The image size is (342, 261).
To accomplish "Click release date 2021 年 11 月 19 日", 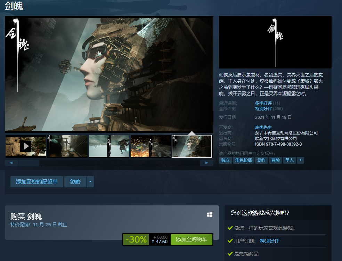I will point(273,117).
